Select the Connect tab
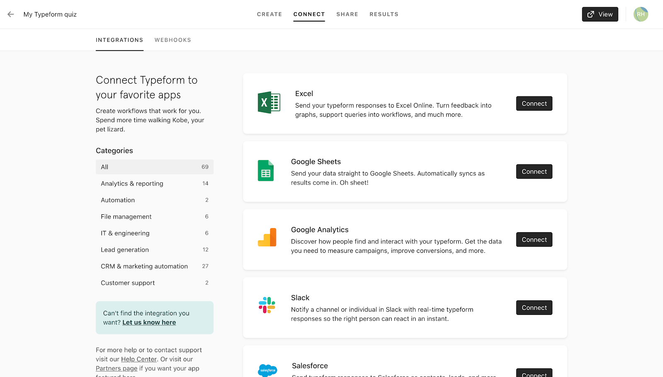This screenshot has width=663, height=377. point(309,14)
